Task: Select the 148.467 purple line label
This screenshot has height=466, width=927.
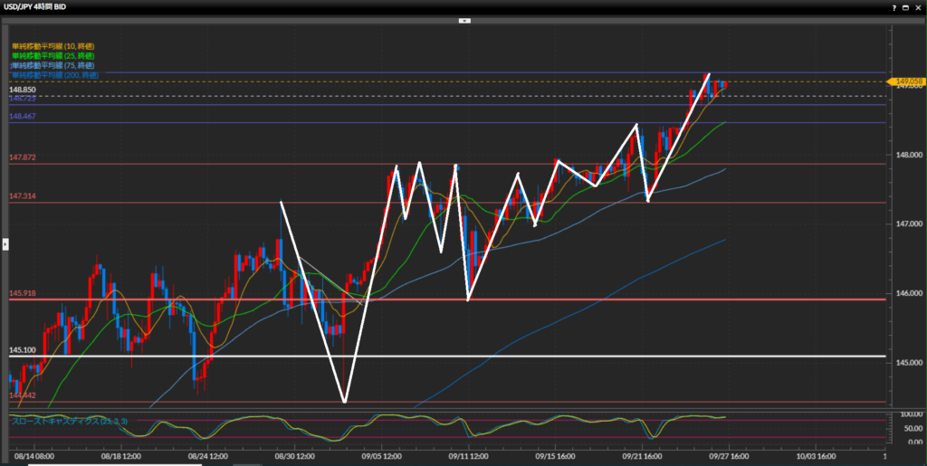Action: coord(23,117)
